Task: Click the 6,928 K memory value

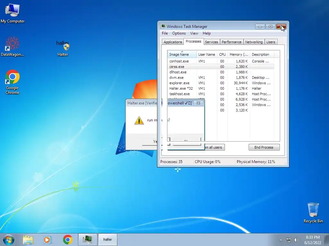Action: tap(242, 99)
